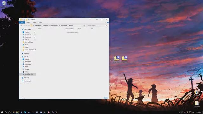The height and width of the screenshot is (114, 203).
Task: Open Desktop under This PC
Action: (x=27, y=59)
